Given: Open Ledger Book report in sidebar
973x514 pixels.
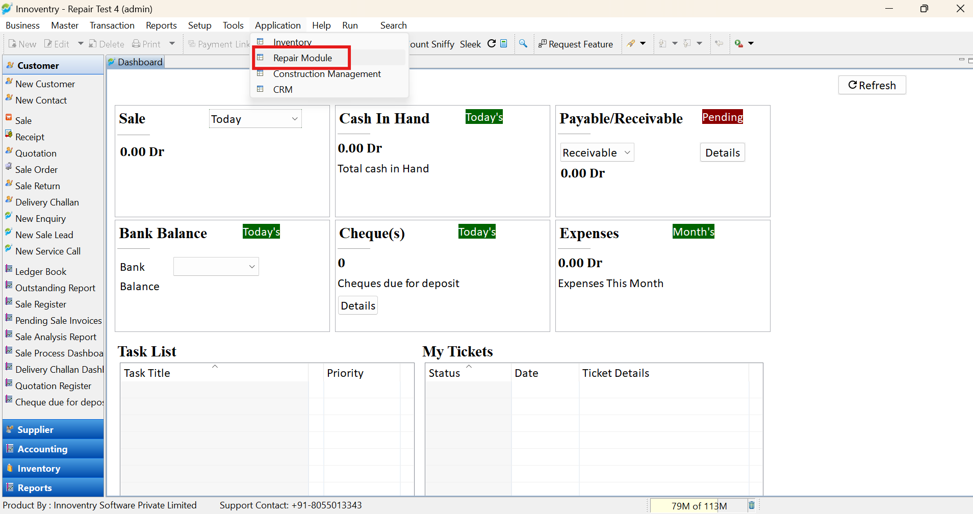Looking at the screenshot, I should coord(41,271).
